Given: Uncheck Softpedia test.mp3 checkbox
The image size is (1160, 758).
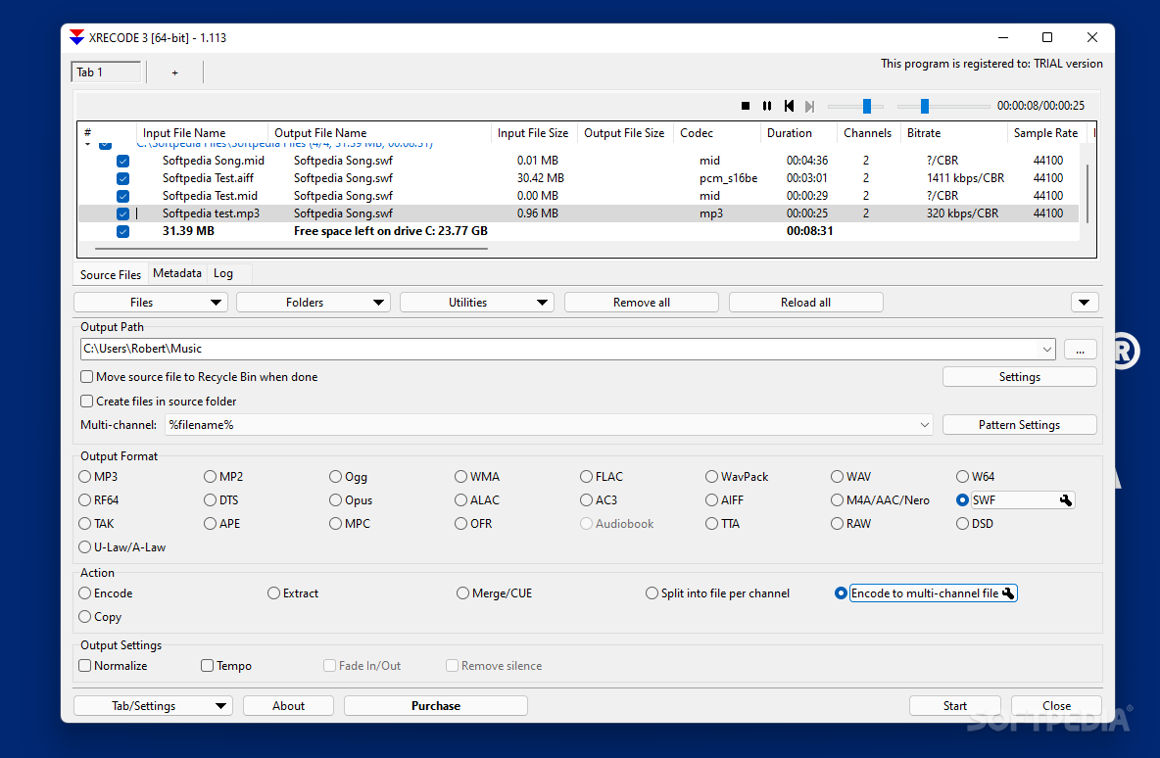Looking at the screenshot, I should click(122, 213).
